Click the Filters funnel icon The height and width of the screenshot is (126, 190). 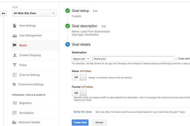pos(14,65)
